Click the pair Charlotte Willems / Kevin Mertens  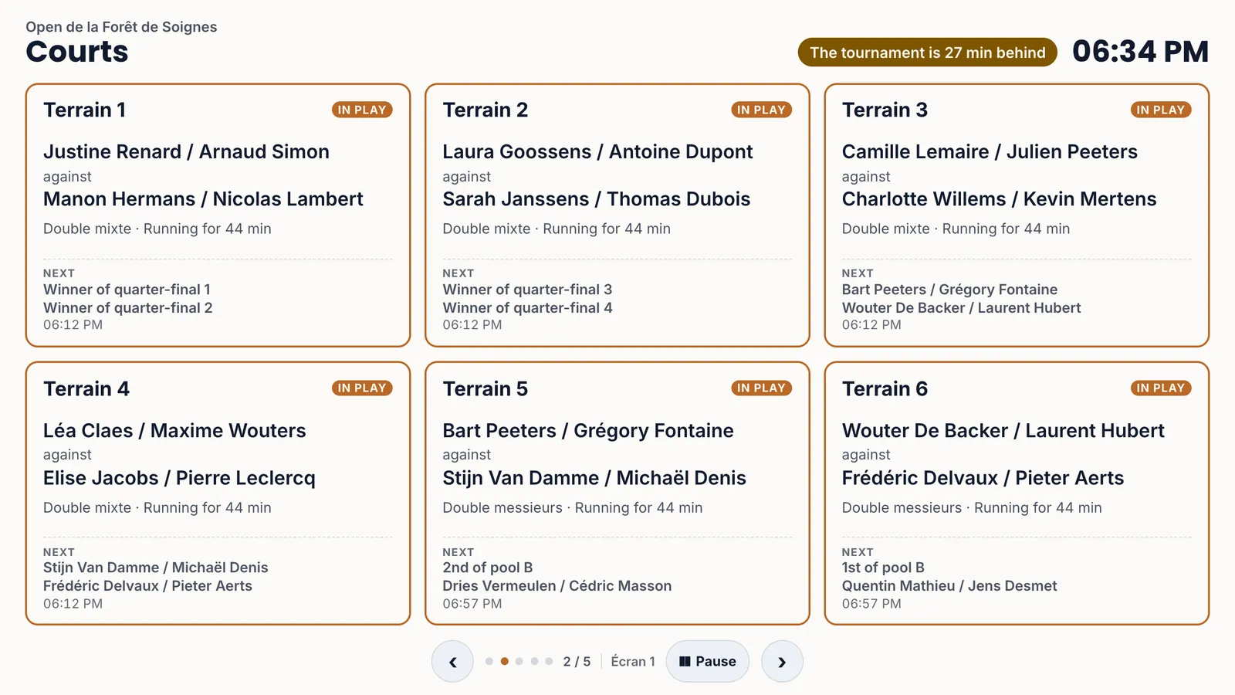coord(999,198)
